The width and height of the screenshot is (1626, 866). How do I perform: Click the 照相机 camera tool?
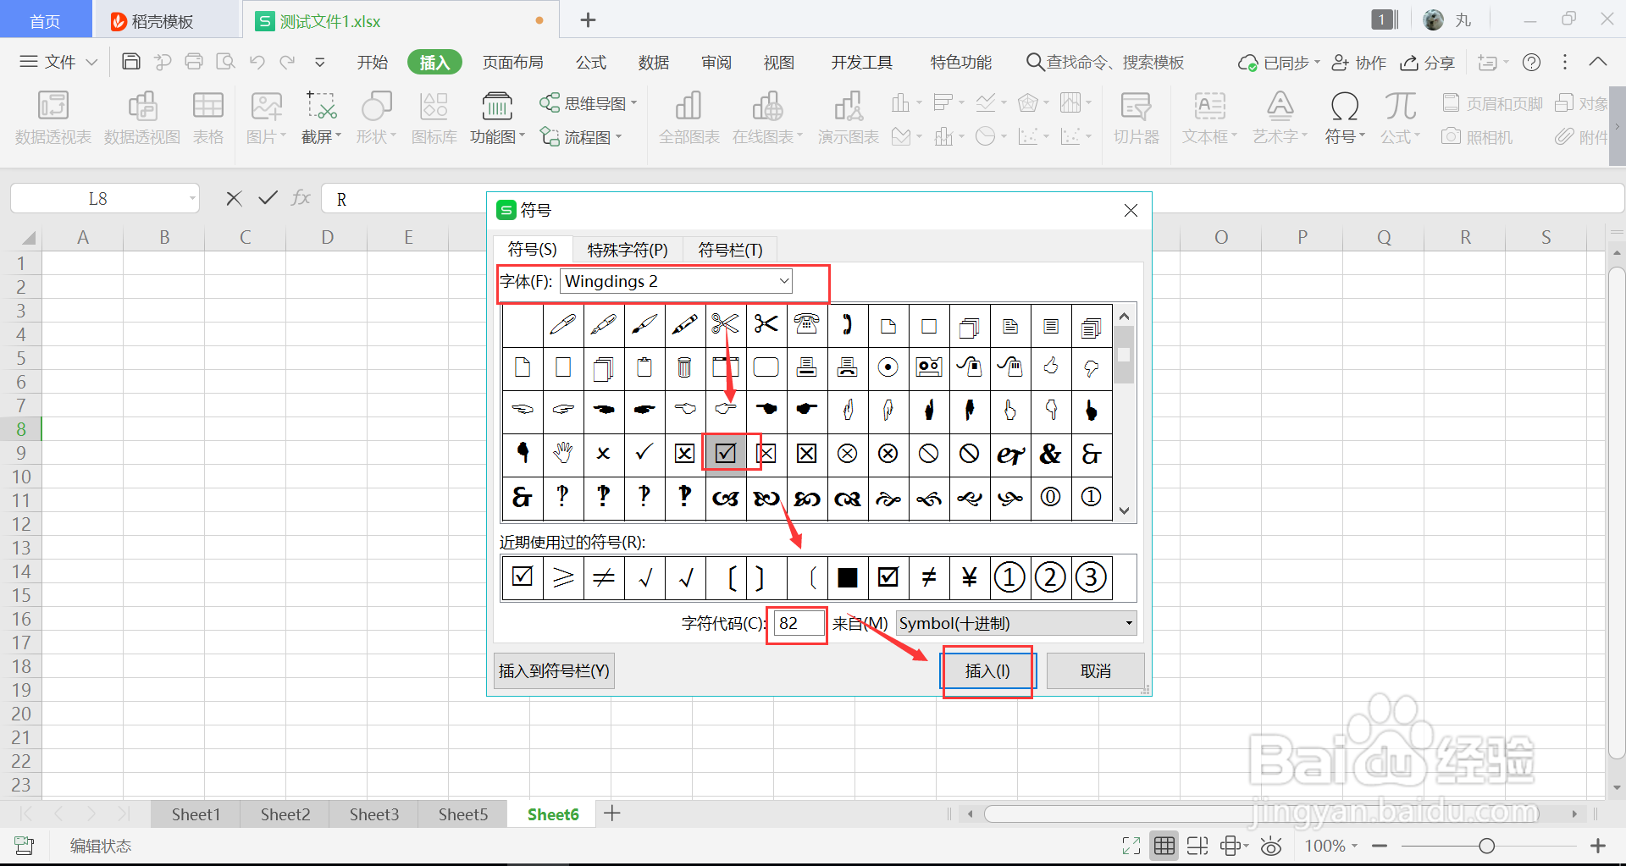[1477, 136]
